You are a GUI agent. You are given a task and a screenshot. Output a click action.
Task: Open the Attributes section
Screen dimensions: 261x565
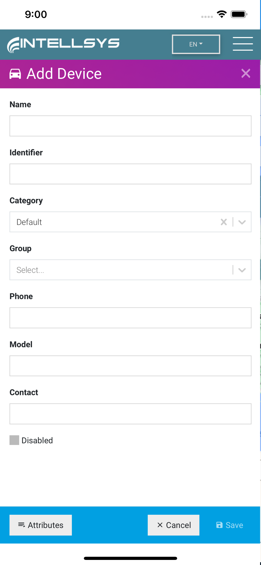41,525
